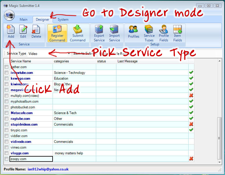Click red X status for multiply.com(video)
Viewport: 225px width, 175px height.
point(191,95)
